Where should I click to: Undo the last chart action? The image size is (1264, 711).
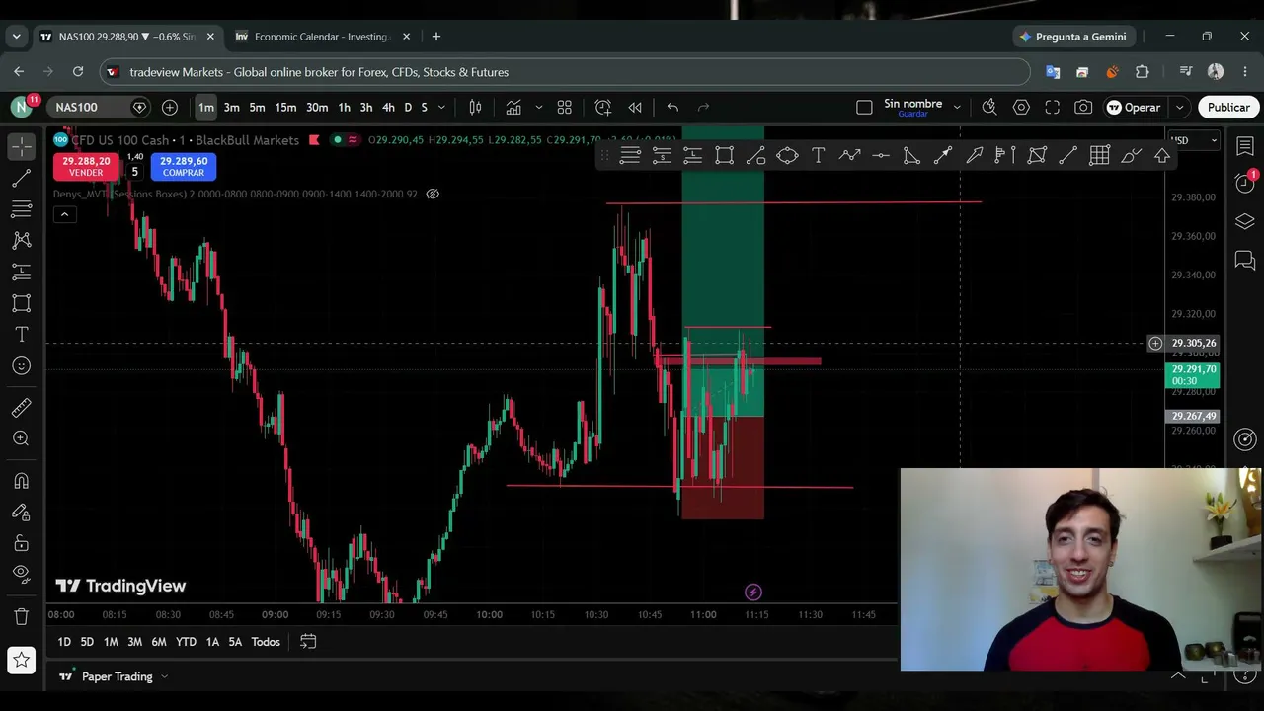672,107
